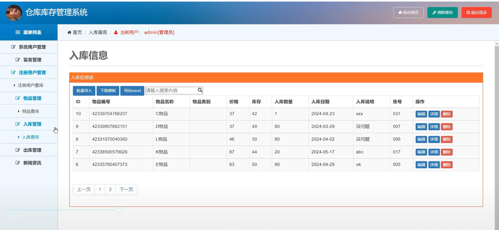Viewport: 499px width, 230px height.
Task: Click admin[管理员] current user text
Action: (x=159, y=32)
